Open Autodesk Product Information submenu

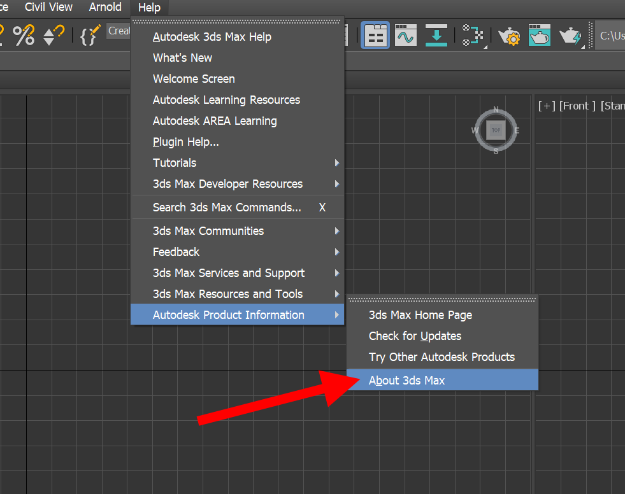click(x=237, y=314)
